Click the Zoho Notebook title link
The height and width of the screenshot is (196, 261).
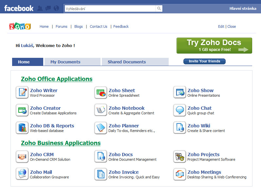click(x=126, y=108)
